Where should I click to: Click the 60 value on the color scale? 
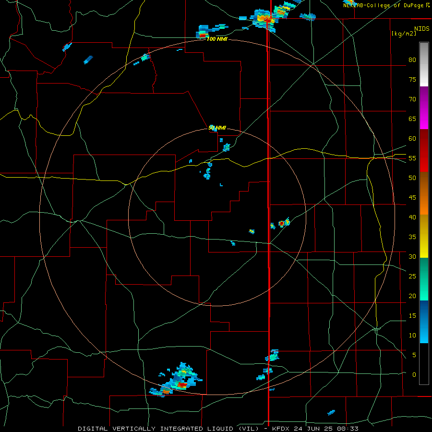pos(412,139)
